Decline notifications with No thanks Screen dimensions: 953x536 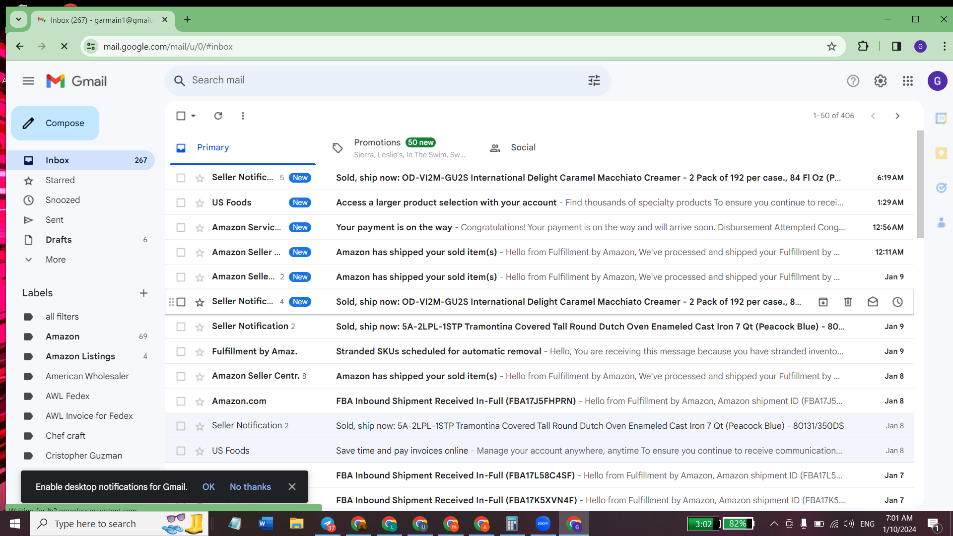coord(250,487)
